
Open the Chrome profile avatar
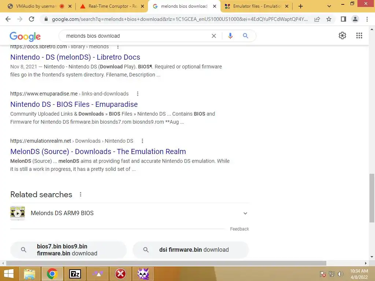[x=355, y=19]
